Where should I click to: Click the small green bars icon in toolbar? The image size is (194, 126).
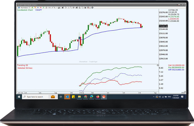pos(43,8)
